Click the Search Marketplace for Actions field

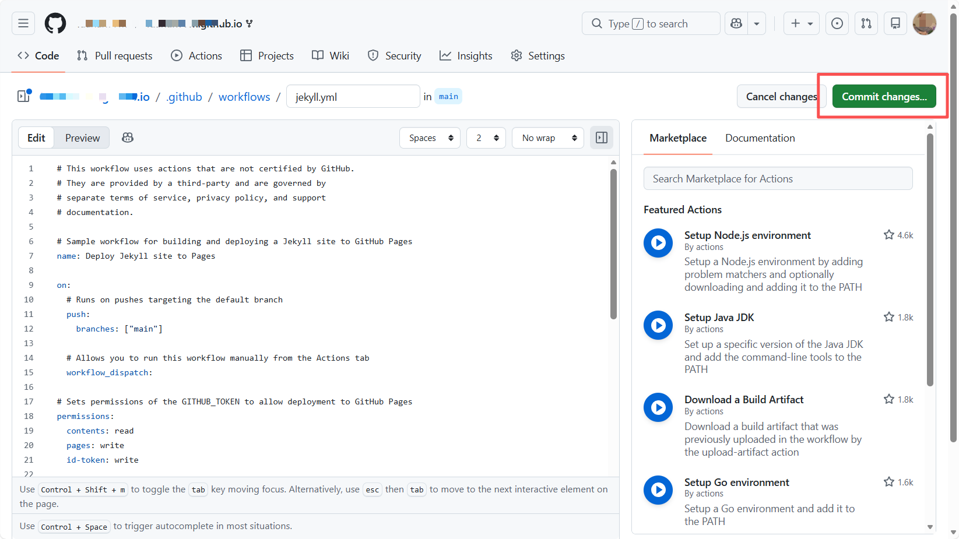(x=778, y=179)
